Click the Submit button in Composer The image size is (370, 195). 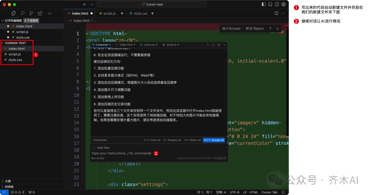[220, 158]
